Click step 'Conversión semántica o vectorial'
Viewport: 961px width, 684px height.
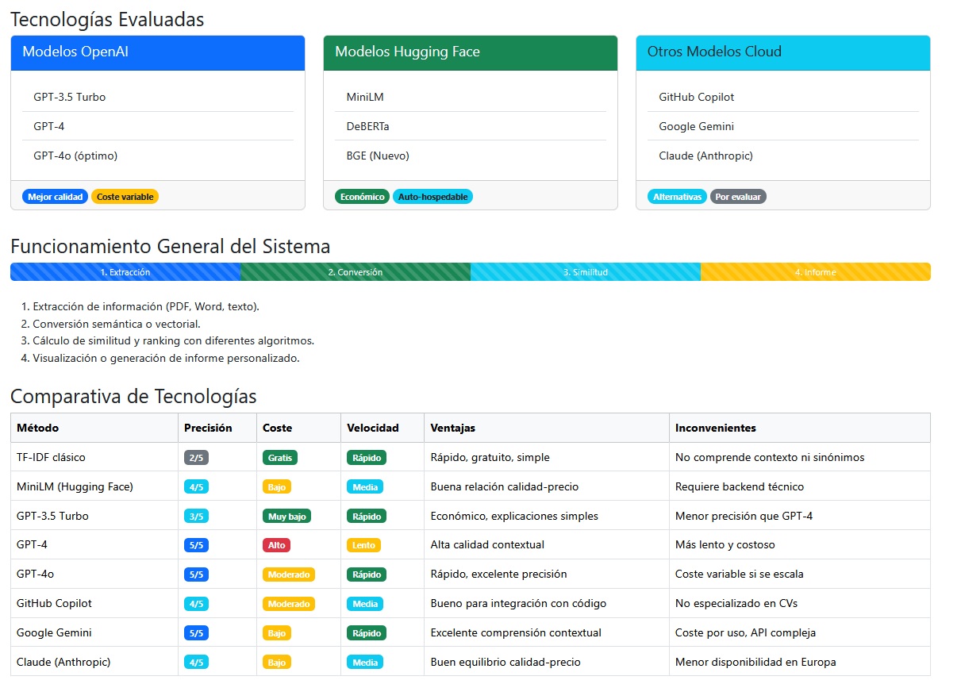coord(117,324)
